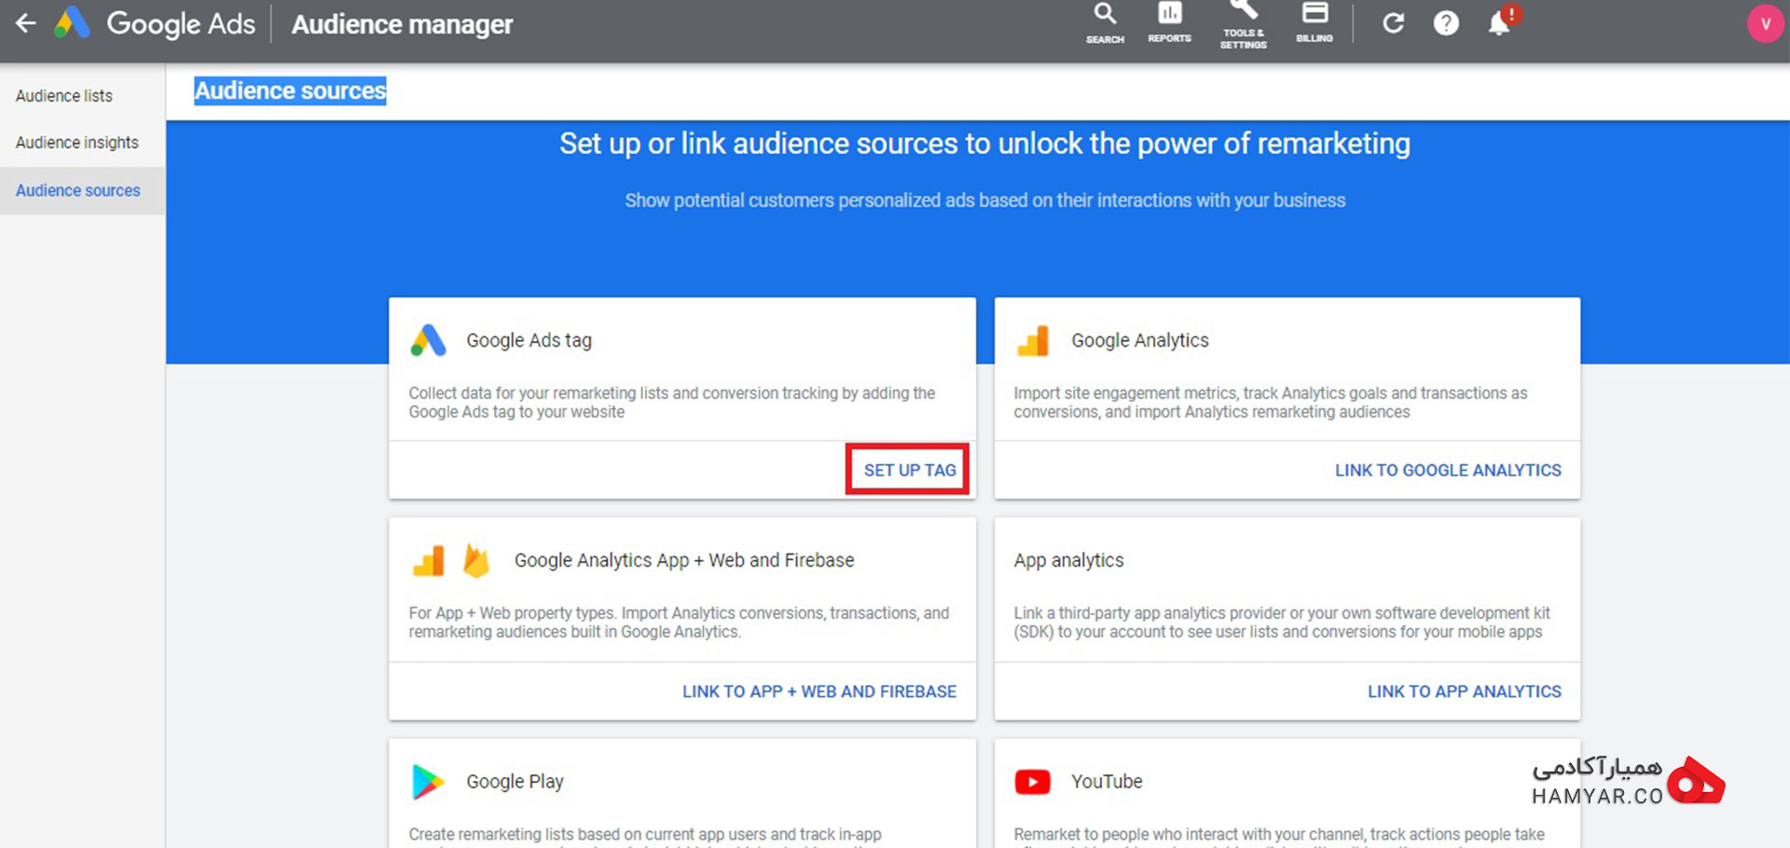The height and width of the screenshot is (848, 1790).
Task: Click the Google Play card title
Action: tap(515, 781)
